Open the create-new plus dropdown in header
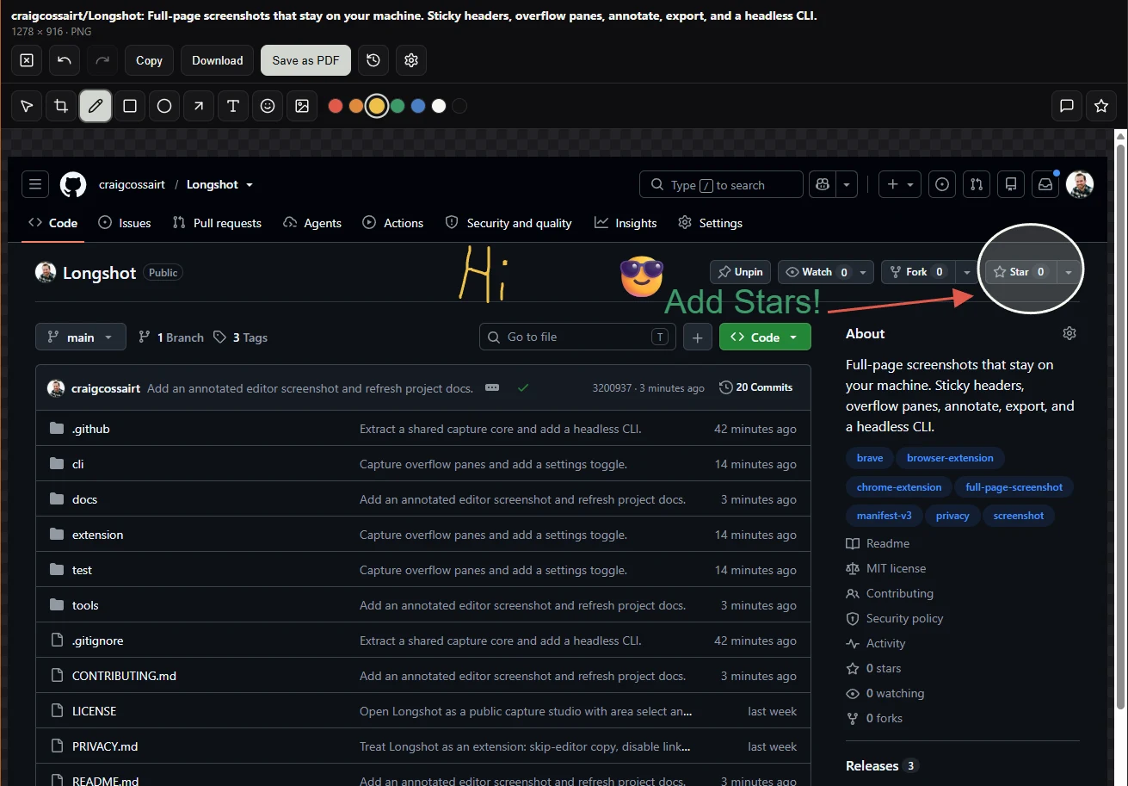Viewport: 1128px width, 786px height. tap(901, 184)
